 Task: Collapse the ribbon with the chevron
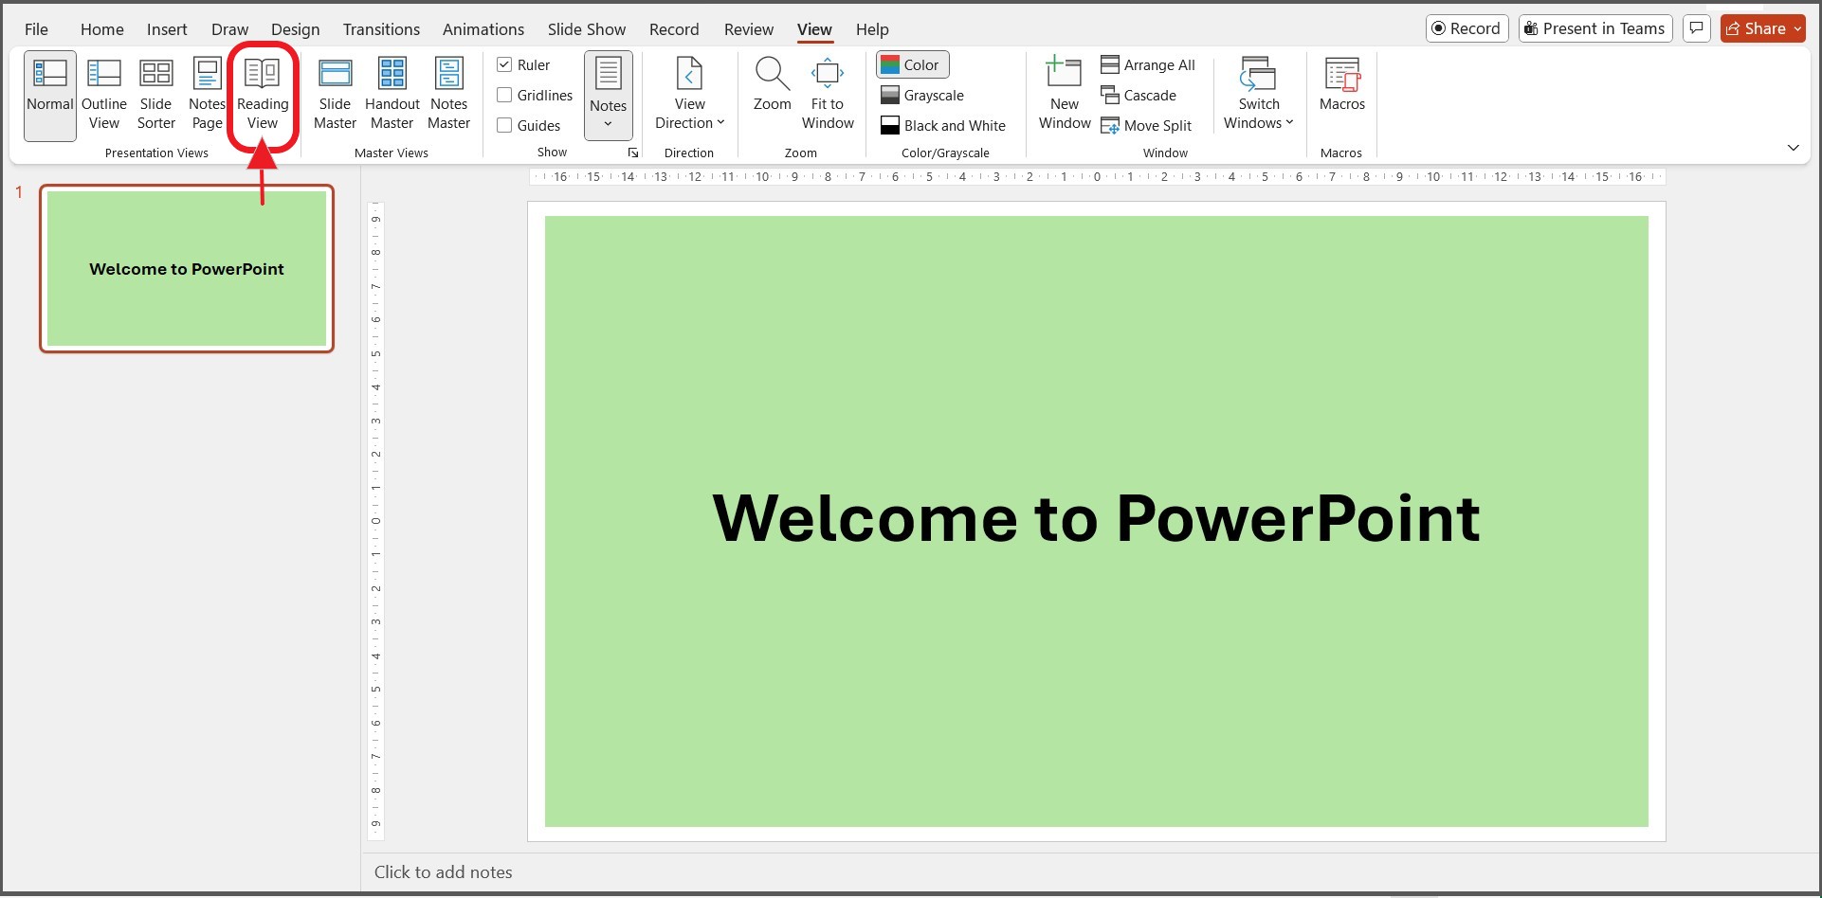click(x=1793, y=148)
